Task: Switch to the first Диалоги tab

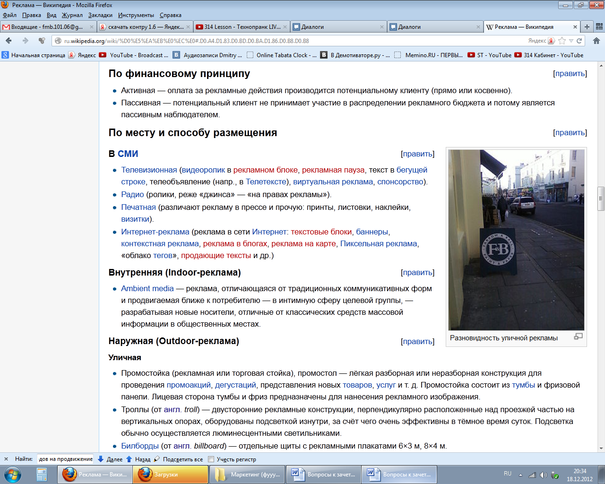Action: tap(338, 27)
